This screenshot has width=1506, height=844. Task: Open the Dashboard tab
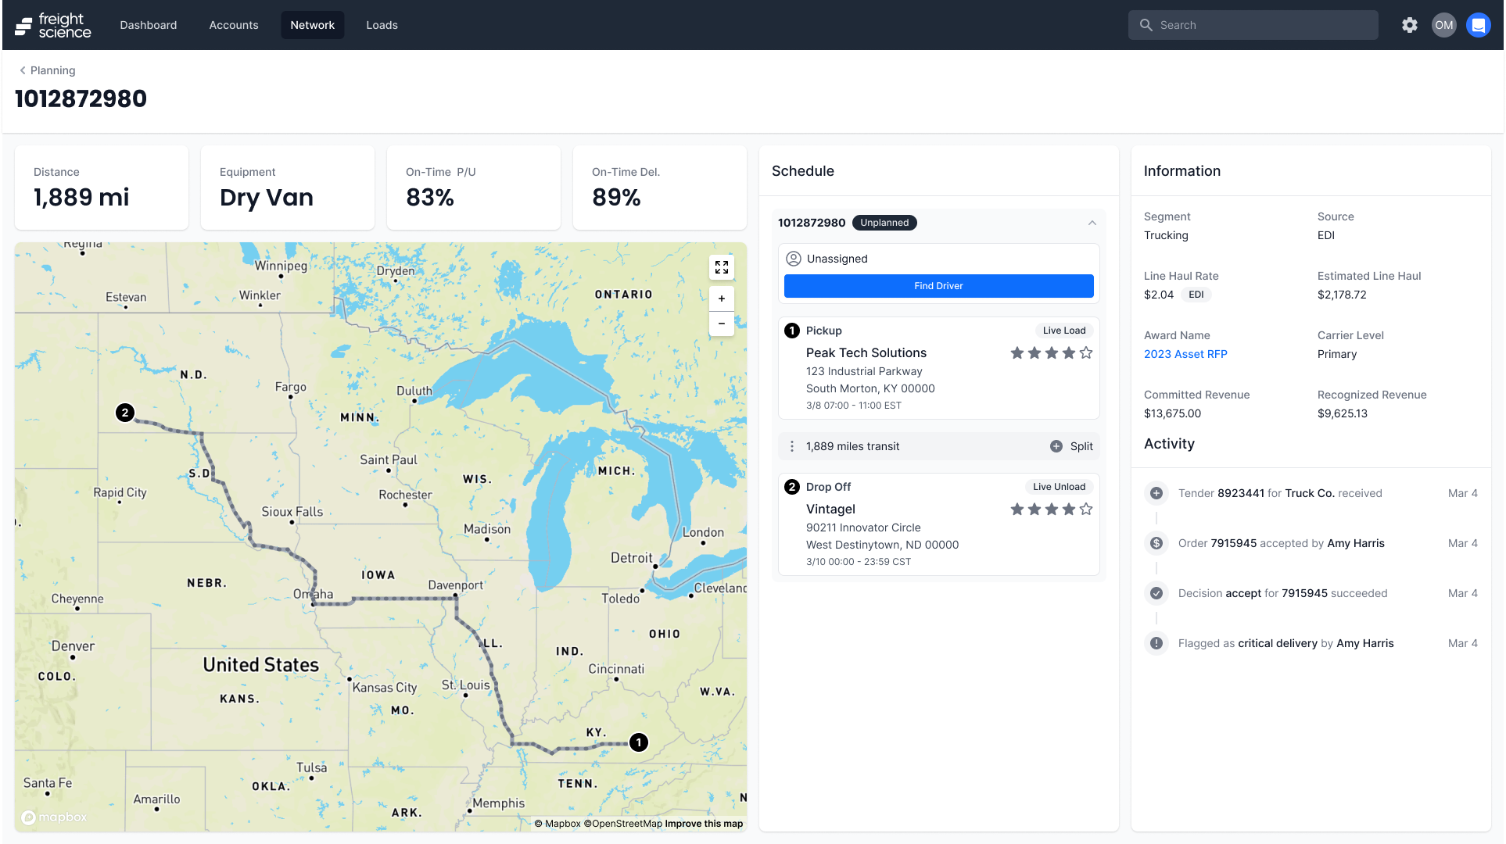[149, 25]
